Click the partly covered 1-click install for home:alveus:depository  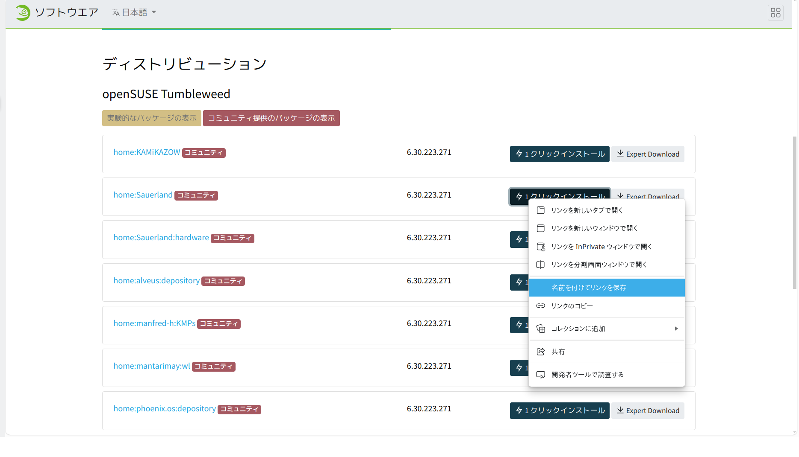(x=519, y=282)
